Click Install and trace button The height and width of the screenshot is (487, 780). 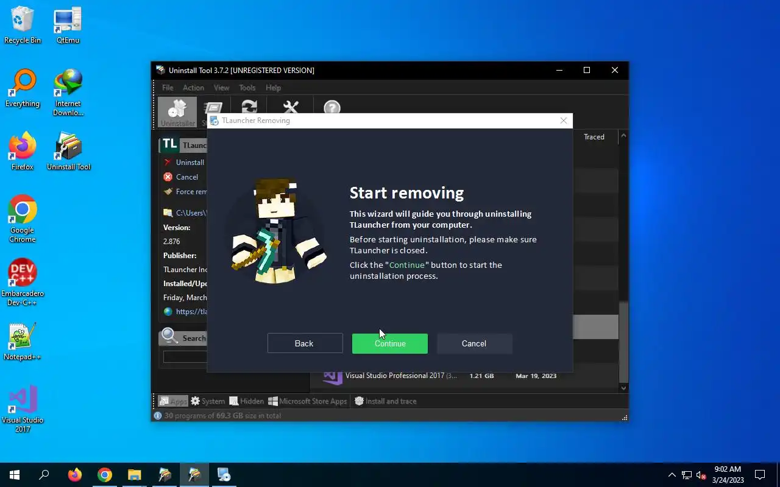[386, 401]
